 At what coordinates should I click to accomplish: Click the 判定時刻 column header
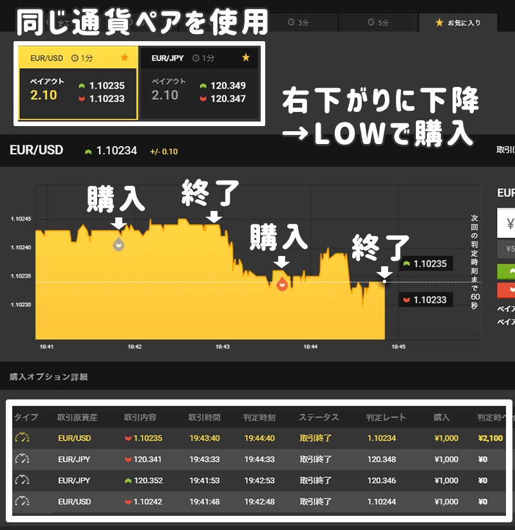[259, 417]
